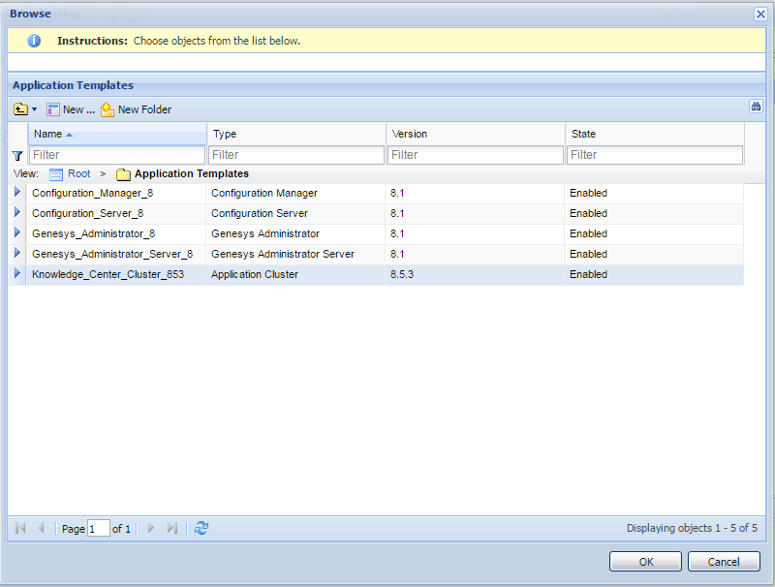Click the up-folder navigation icon

(x=20, y=109)
